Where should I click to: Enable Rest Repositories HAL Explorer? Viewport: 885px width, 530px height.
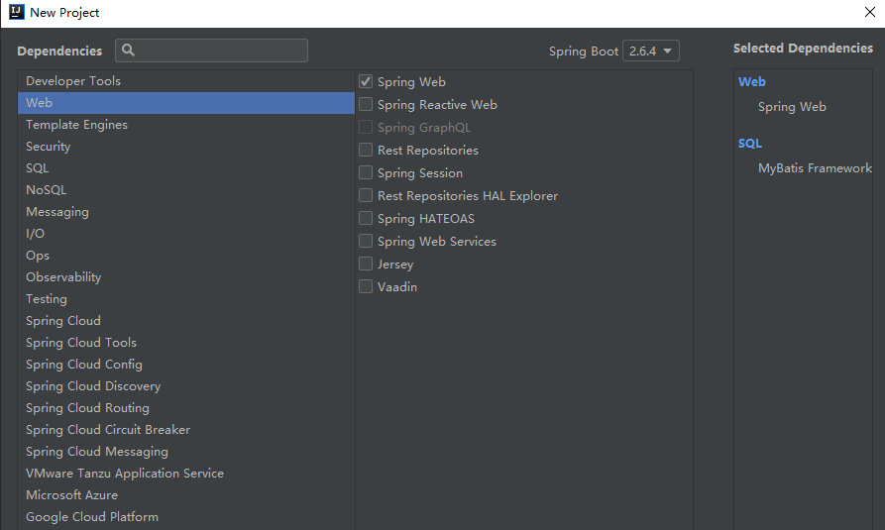[x=366, y=195]
